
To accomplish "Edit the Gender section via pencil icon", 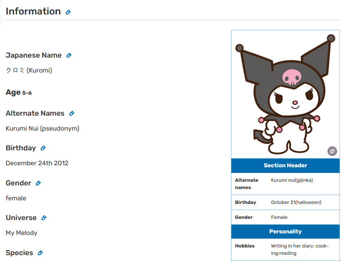I will (38, 183).
